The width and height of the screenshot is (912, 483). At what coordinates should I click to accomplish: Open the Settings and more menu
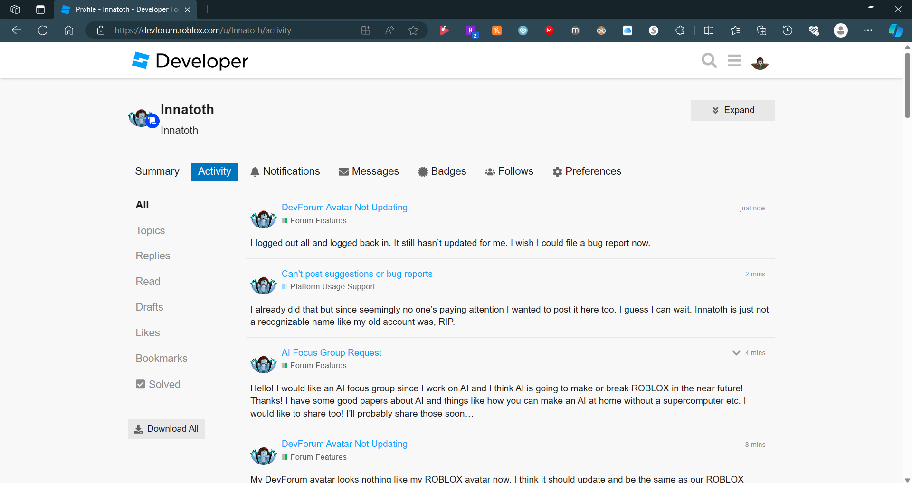coord(869,30)
